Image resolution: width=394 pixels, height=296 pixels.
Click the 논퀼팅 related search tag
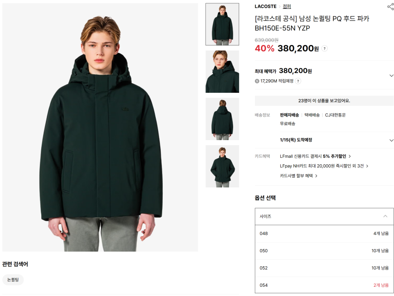click(x=13, y=280)
